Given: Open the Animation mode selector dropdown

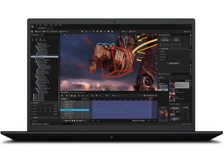Looking at the screenshot, I should pyautogui.click(x=37, y=35).
